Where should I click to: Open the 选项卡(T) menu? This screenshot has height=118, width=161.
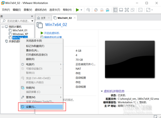click(x=55, y=10)
